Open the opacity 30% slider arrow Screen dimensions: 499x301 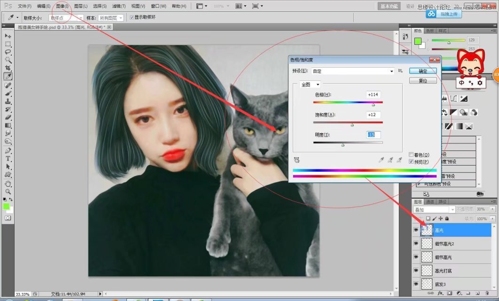pyautogui.click(x=492, y=209)
